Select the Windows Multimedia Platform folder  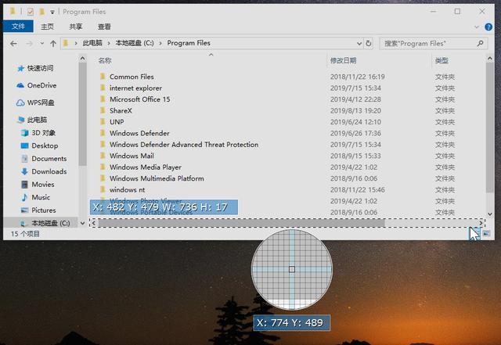[x=157, y=178]
